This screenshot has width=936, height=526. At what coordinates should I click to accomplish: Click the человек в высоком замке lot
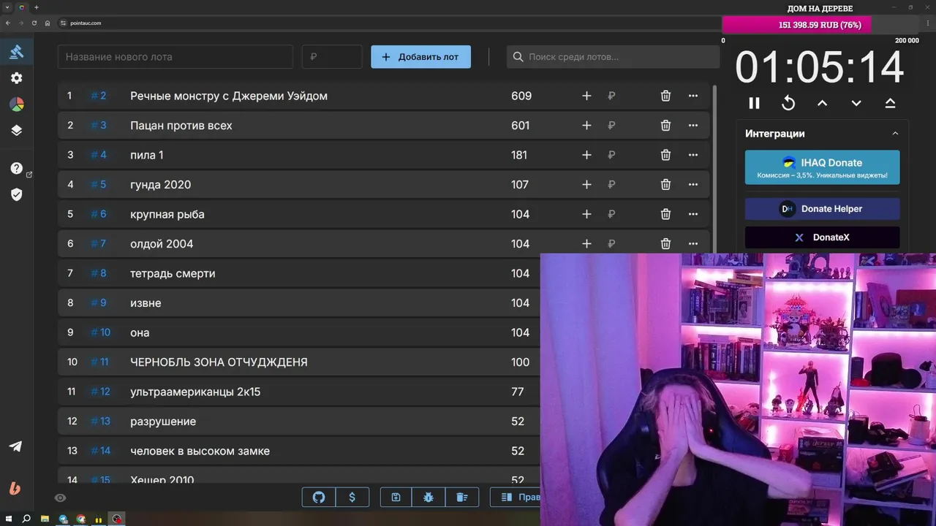pyautogui.click(x=200, y=451)
